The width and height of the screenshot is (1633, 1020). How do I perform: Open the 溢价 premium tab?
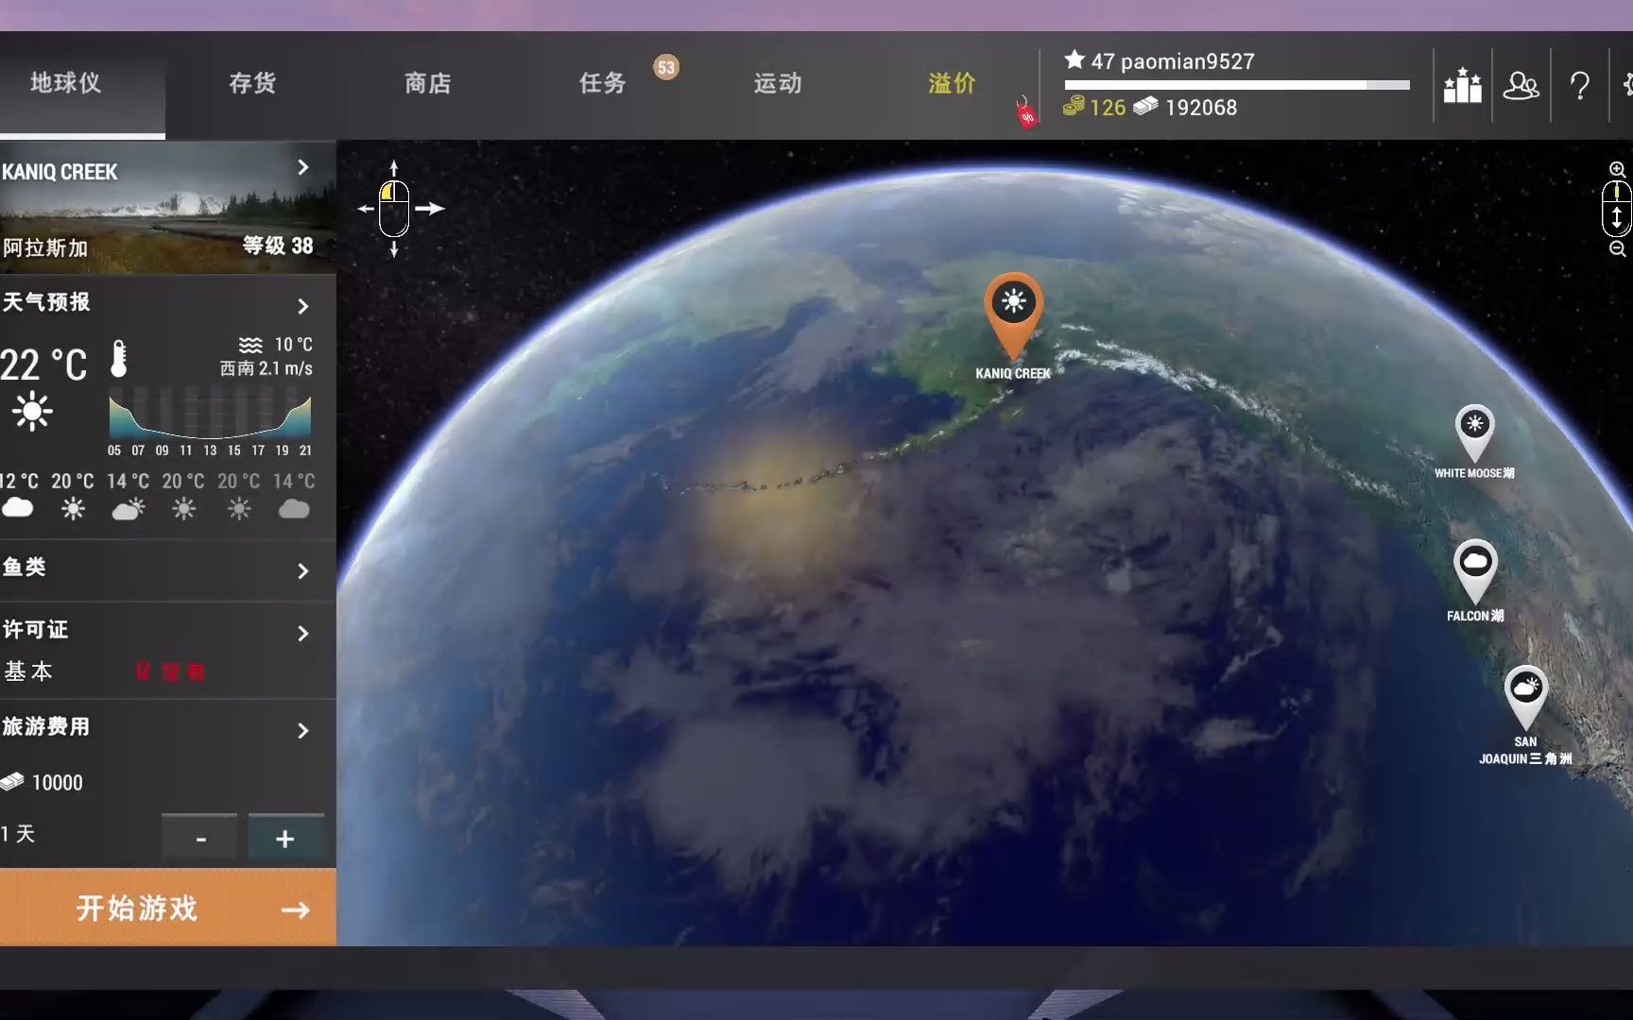coord(952,83)
